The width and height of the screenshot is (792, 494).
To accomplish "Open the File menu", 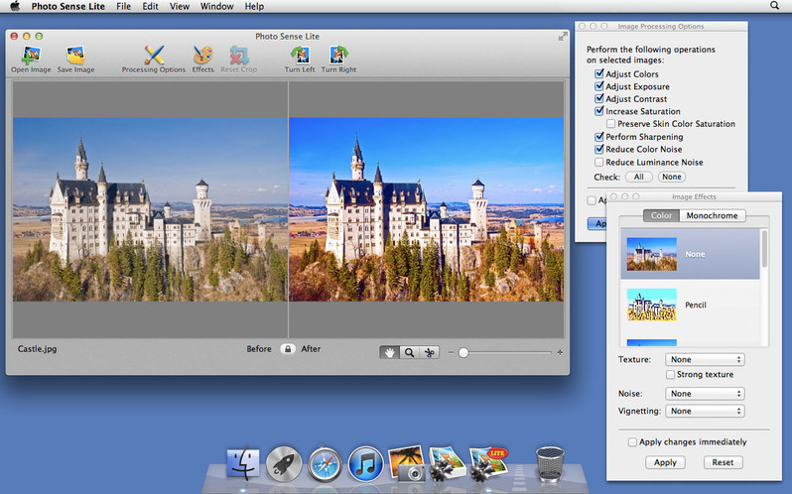I will point(123,6).
